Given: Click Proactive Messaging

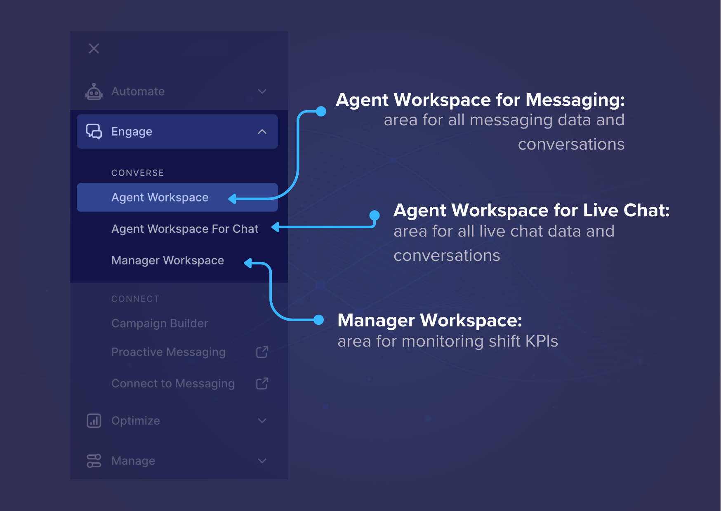Looking at the screenshot, I should [168, 352].
